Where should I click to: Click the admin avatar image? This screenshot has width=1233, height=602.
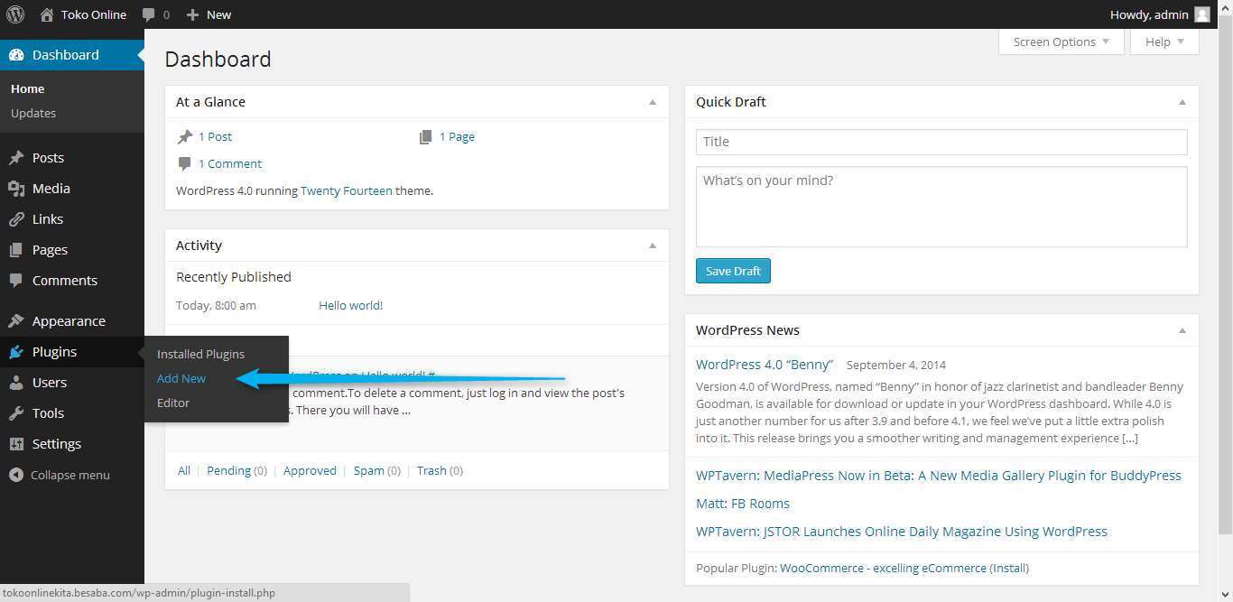click(x=1201, y=14)
